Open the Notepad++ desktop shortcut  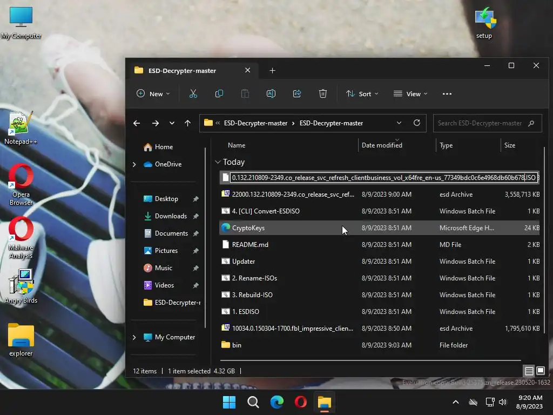pyautogui.click(x=21, y=128)
